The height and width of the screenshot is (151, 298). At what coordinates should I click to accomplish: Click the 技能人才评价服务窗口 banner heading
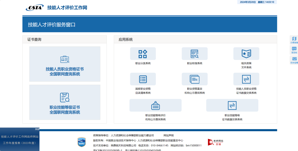pos(51,25)
